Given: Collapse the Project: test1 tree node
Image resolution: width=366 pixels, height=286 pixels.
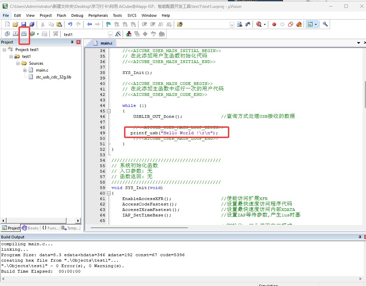Looking at the screenshot, I should 4,50.
